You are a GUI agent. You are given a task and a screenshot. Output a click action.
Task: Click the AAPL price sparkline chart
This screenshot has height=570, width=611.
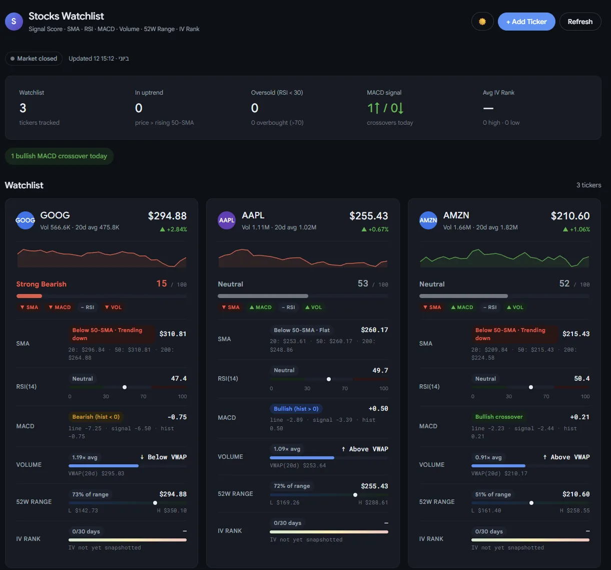coord(303,257)
